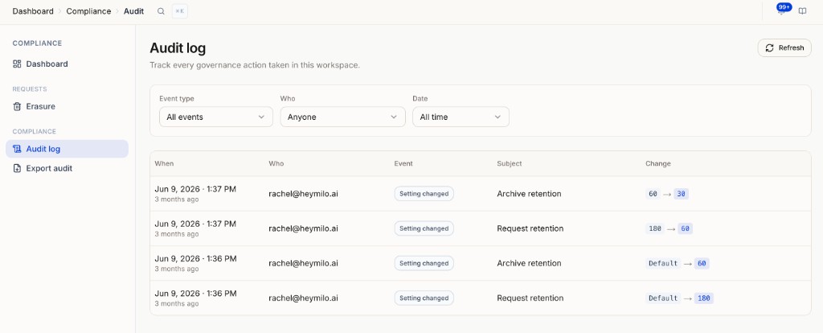Click the Subject column header
Viewport: 823px width, 333px height.
pyautogui.click(x=509, y=164)
